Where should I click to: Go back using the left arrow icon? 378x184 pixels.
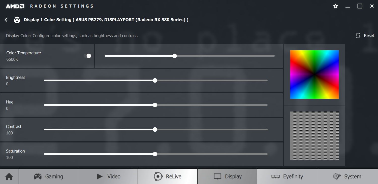[x=6, y=20]
